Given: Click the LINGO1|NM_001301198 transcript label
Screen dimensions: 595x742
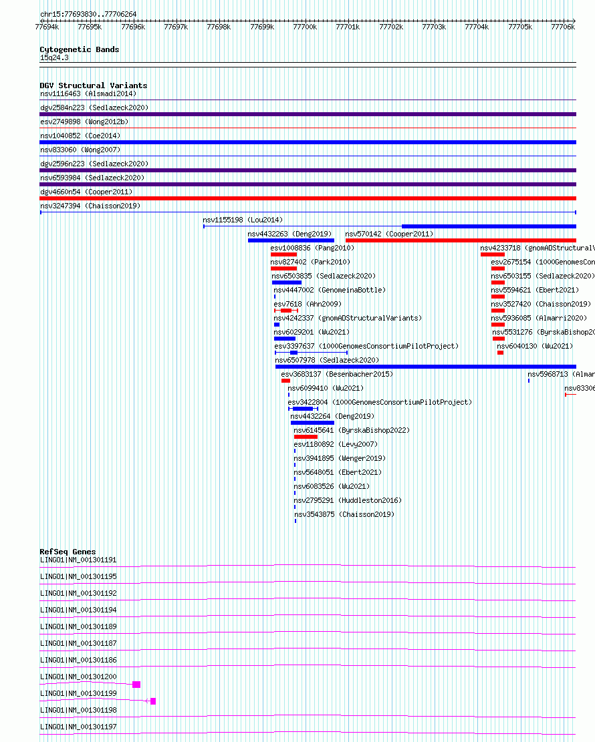Looking at the screenshot, I should 78,711.
